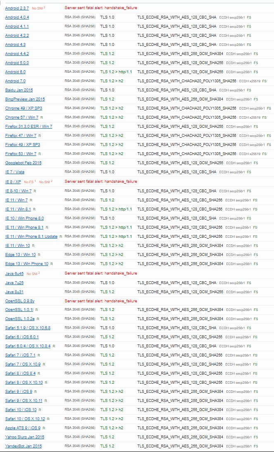Open the Safari 8 / OS X 10.10 link

pyautogui.click(x=24, y=382)
